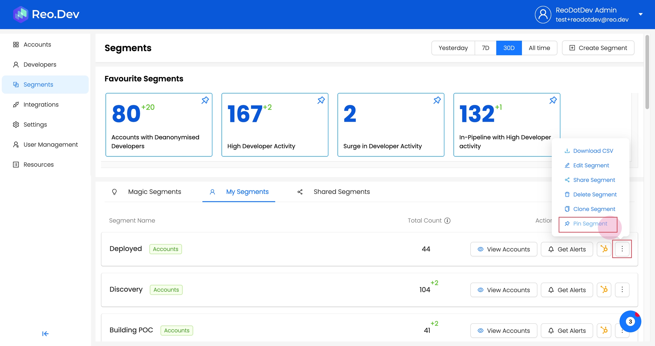Select the Yesterday time range
The width and height of the screenshot is (655, 346).
point(453,48)
